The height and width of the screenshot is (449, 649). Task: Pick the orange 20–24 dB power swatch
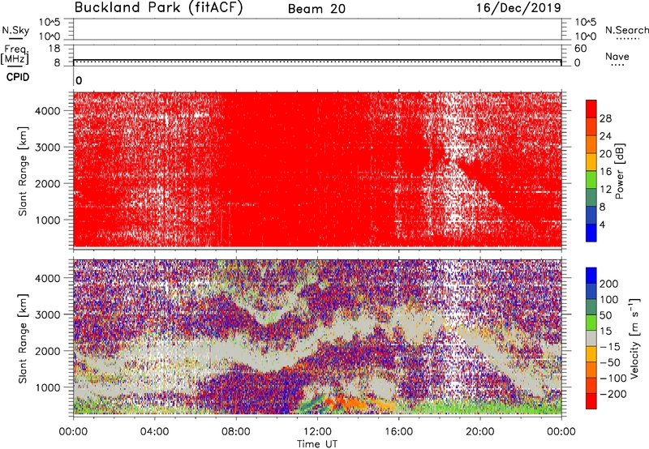tap(591, 145)
